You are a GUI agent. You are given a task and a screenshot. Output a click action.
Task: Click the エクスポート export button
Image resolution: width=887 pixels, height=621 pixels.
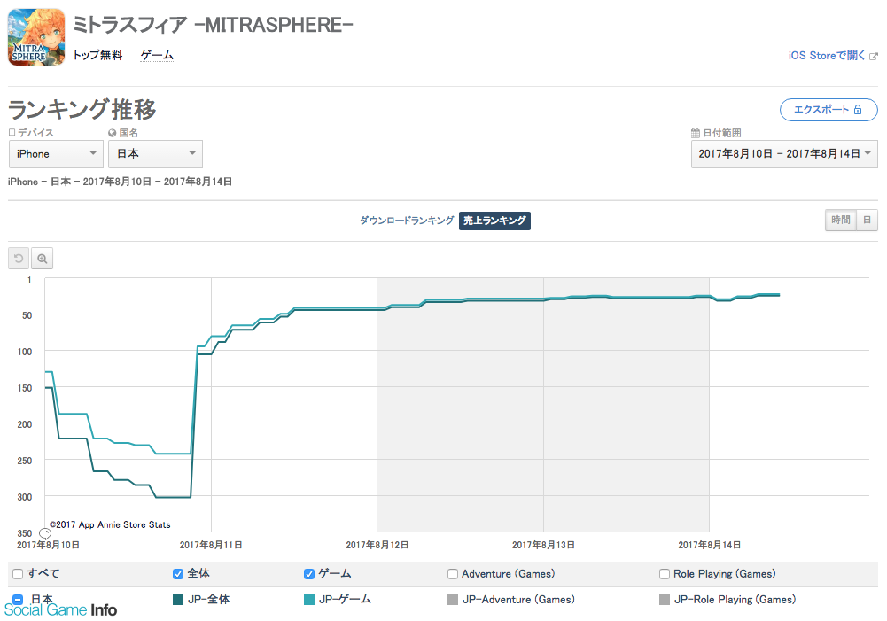tap(829, 110)
